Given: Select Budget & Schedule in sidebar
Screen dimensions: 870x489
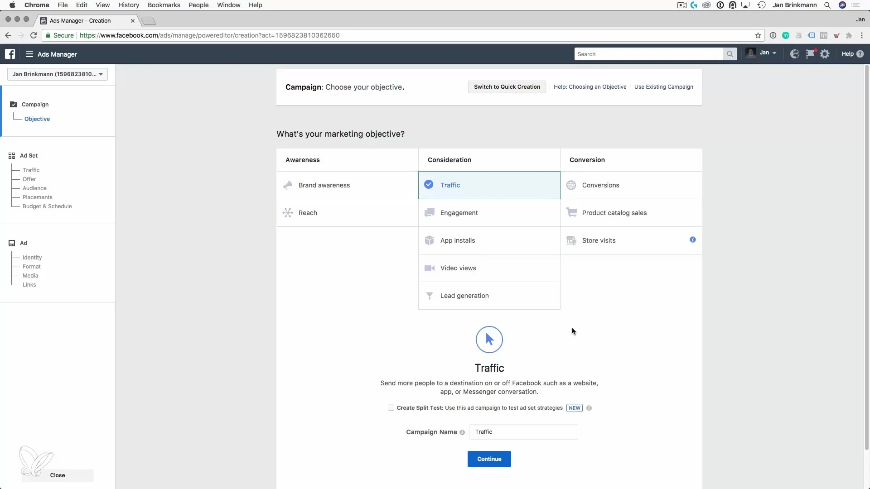Looking at the screenshot, I should [47, 206].
